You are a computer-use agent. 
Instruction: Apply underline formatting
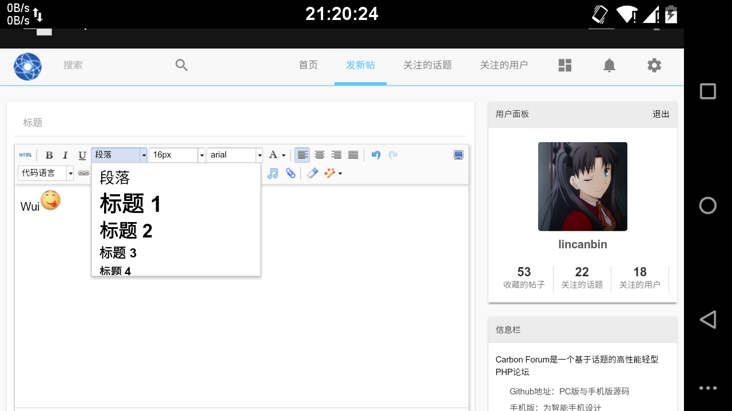click(82, 155)
